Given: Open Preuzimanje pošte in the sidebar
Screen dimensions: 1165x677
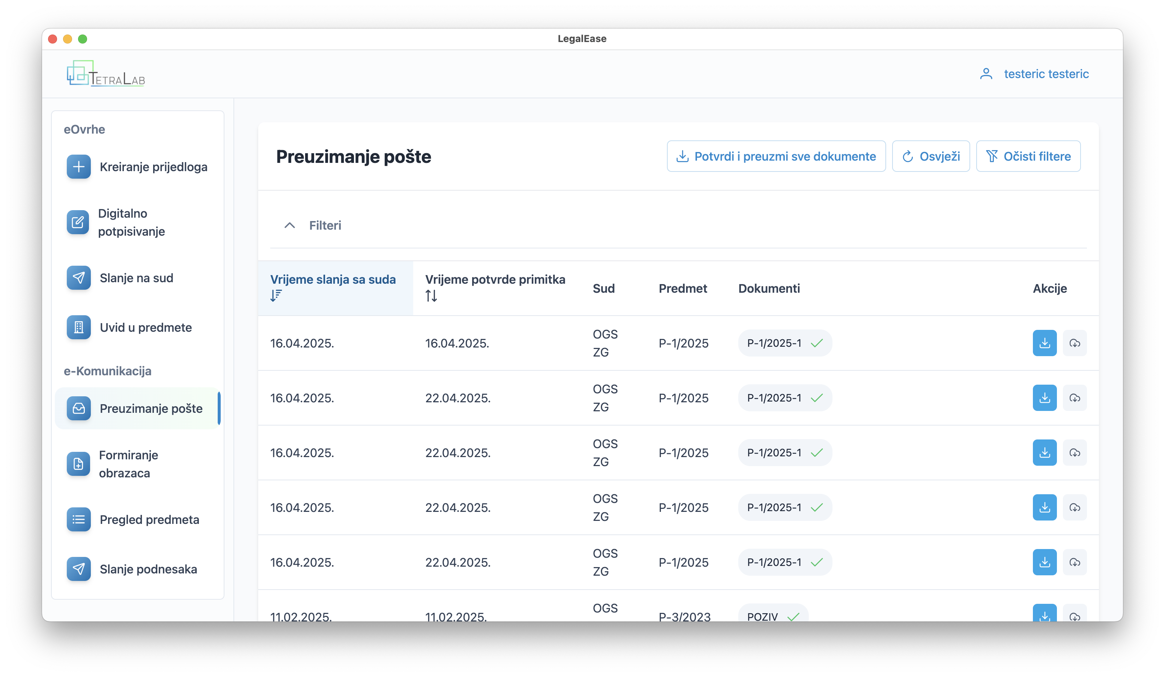Looking at the screenshot, I should (151, 409).
